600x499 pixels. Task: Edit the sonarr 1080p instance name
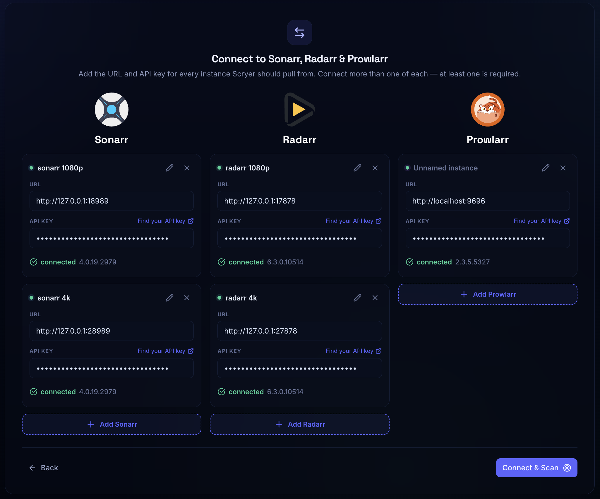[169, 168]
